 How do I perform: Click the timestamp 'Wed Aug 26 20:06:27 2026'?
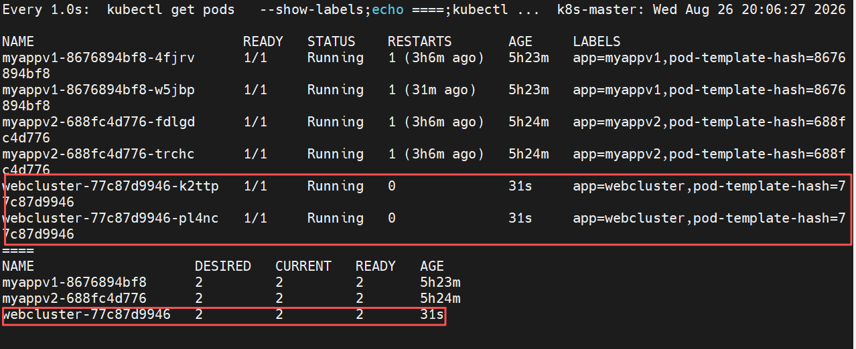point(750,10)
